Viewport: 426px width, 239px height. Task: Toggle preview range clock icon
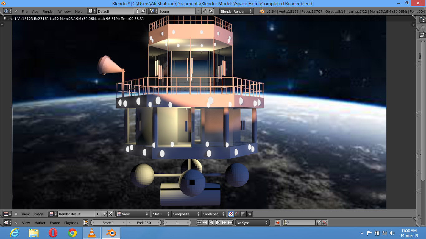point(86,223)
